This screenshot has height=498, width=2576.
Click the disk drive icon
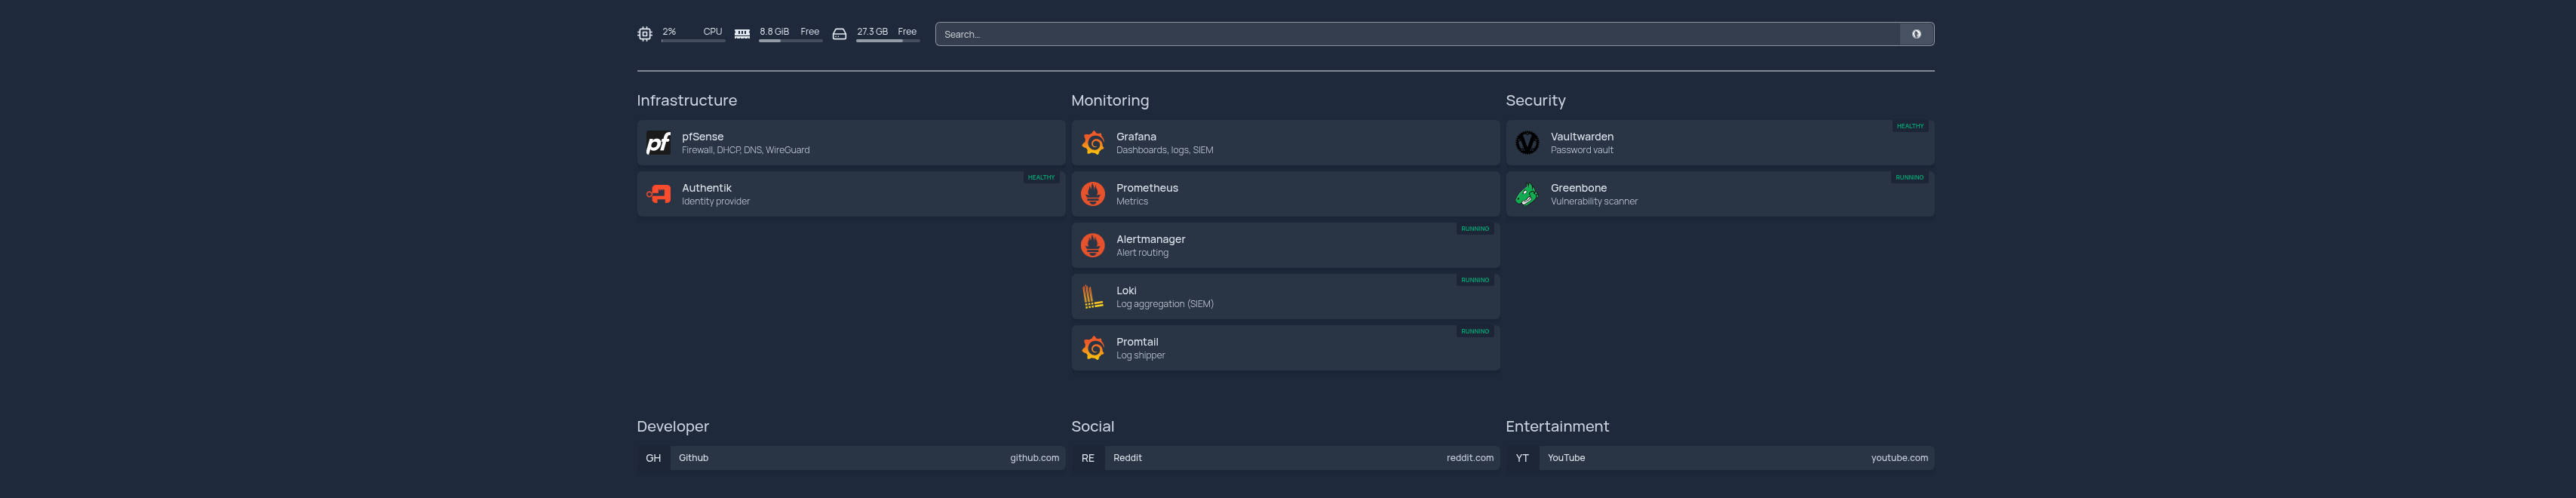[x=839, y=34]
